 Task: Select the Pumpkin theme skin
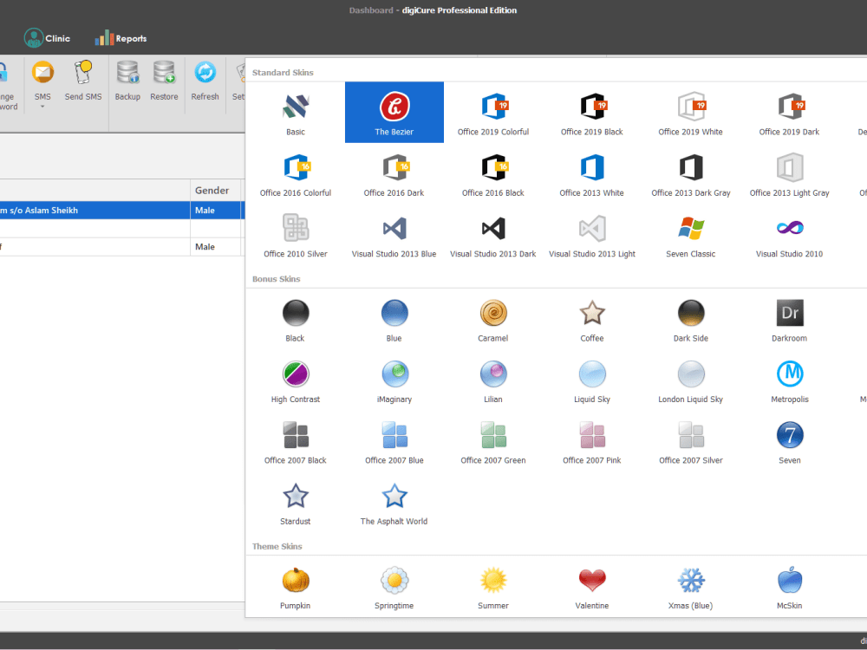click(x=296, y=587)
